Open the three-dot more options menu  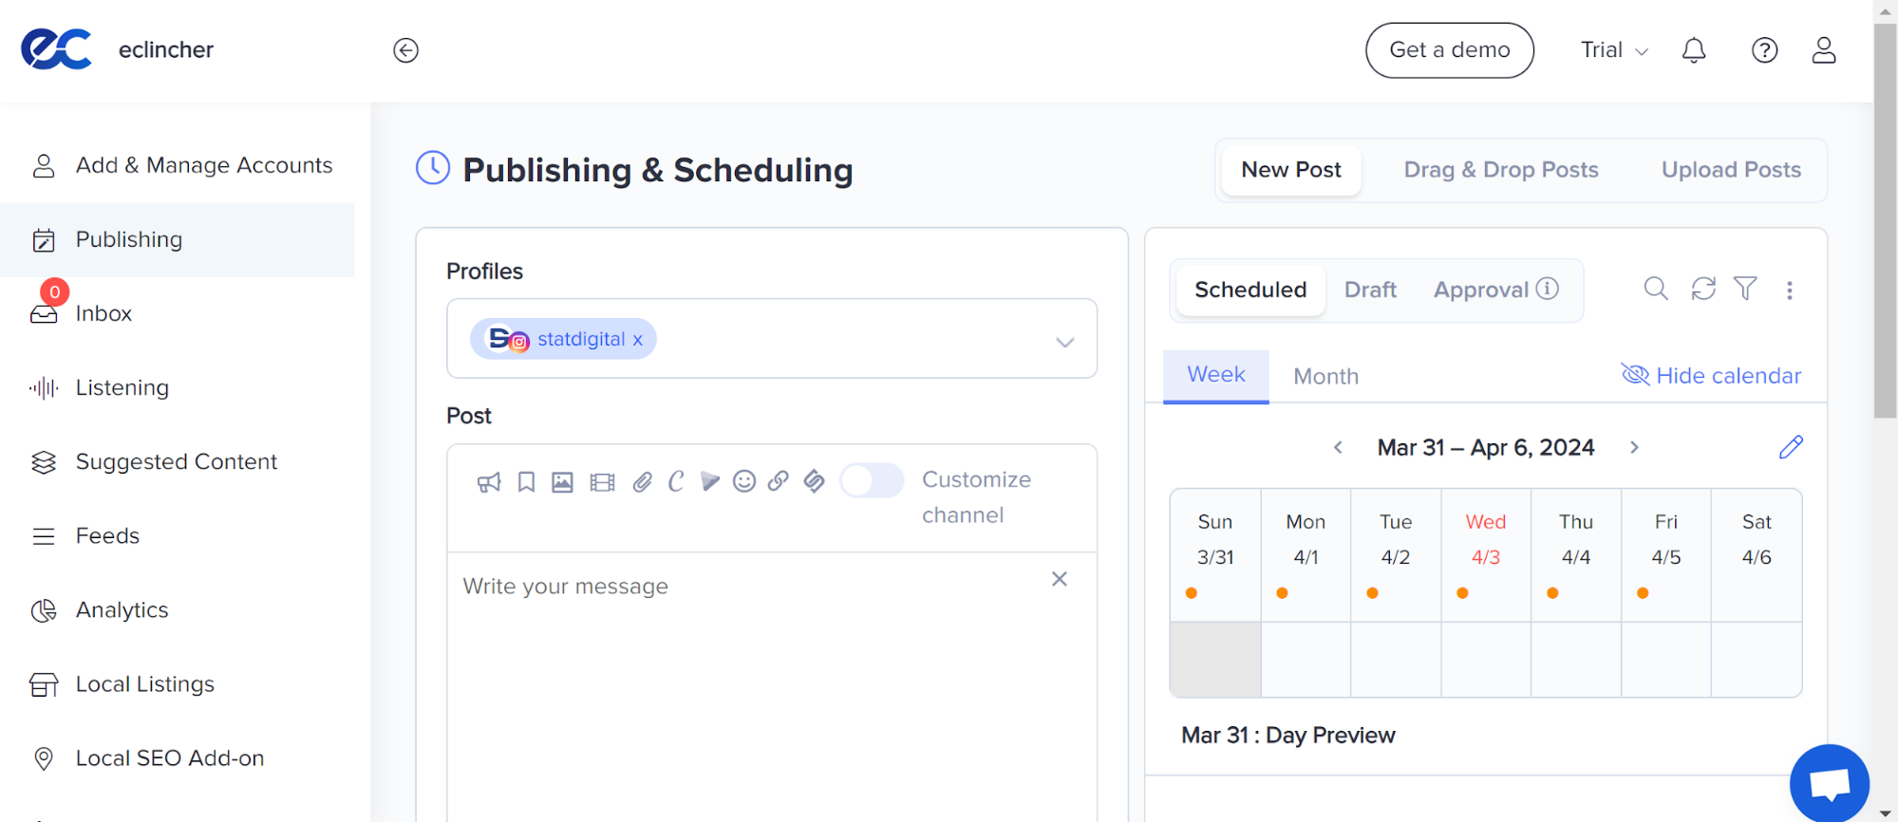pos(1790,290)
